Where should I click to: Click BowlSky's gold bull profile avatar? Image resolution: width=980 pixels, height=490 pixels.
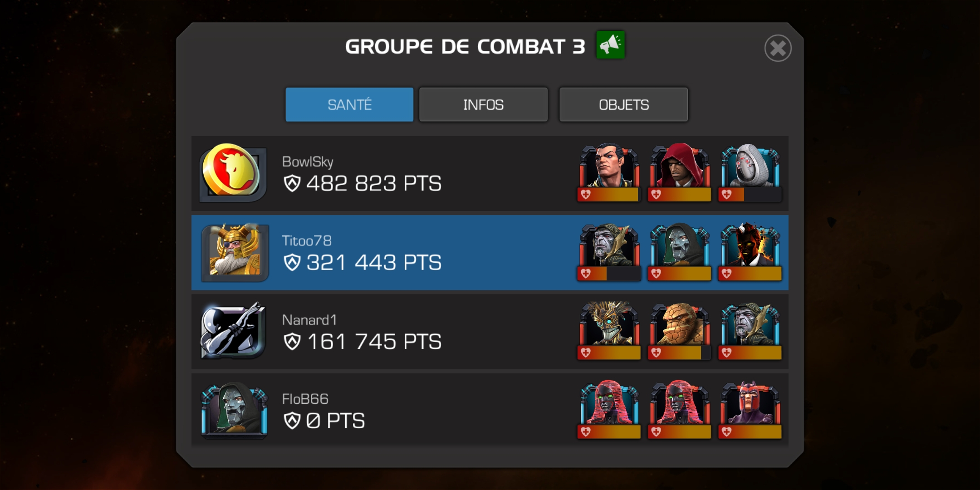[x=233, y=173]
